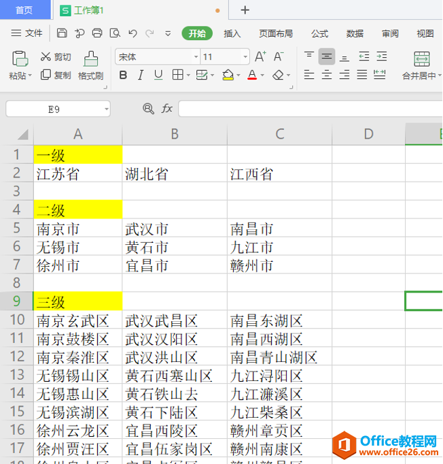Viewport: 443px width, 464px height.
Task: Open the 审阅 tab
Action: 390,34
